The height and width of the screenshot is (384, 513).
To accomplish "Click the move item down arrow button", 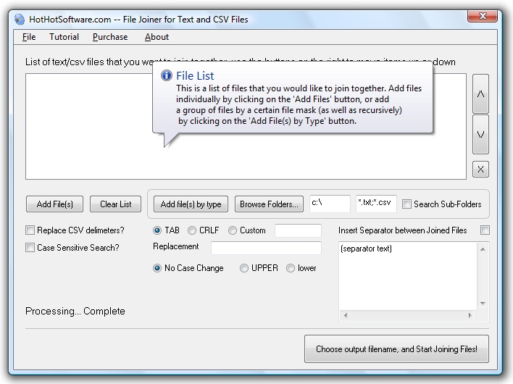I will [x=480, y=134].
